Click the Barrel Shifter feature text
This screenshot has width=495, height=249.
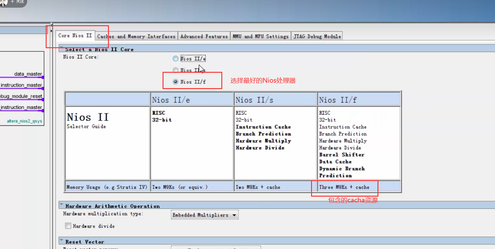(342, 155)
